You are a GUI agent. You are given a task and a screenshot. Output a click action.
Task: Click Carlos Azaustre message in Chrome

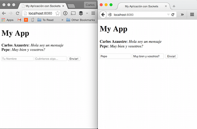pyautogui.click(x=32, y=45)
